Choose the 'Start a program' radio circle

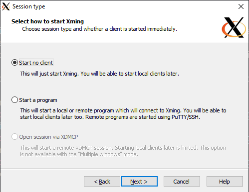click(14, 100)
